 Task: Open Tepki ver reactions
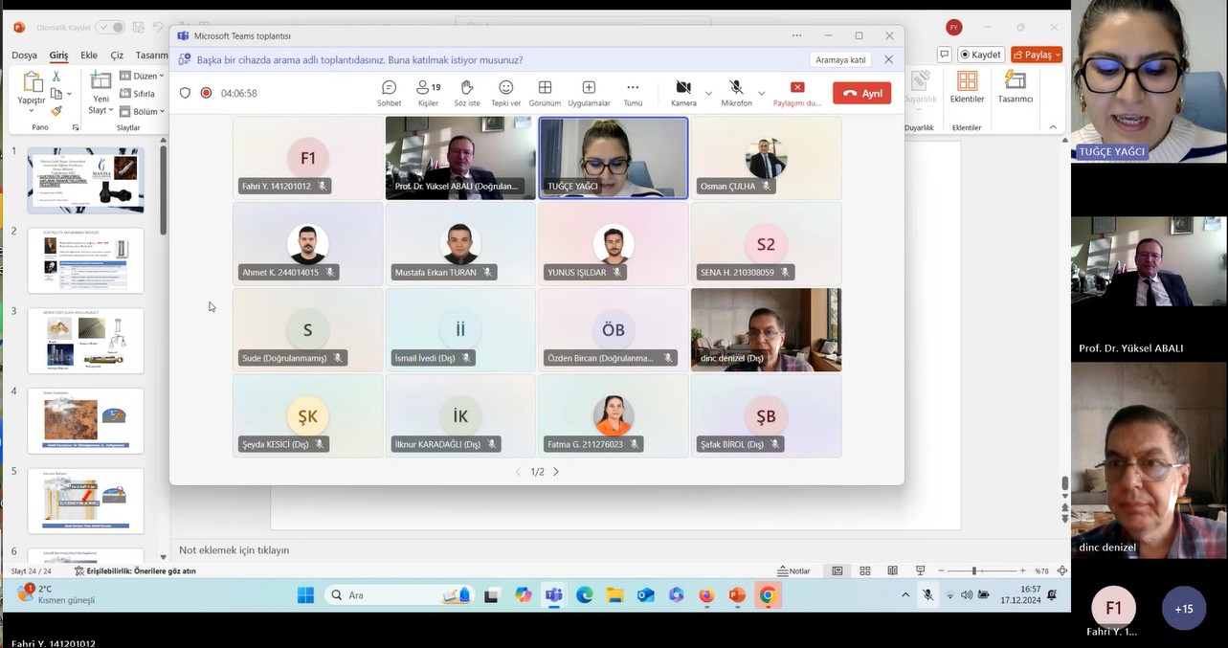[x=505, y=93]
